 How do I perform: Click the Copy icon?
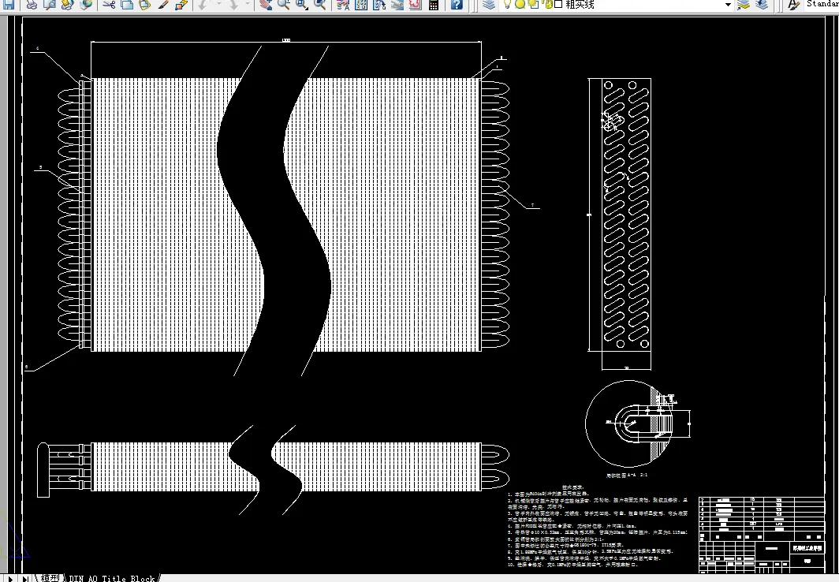pos(127,4)
